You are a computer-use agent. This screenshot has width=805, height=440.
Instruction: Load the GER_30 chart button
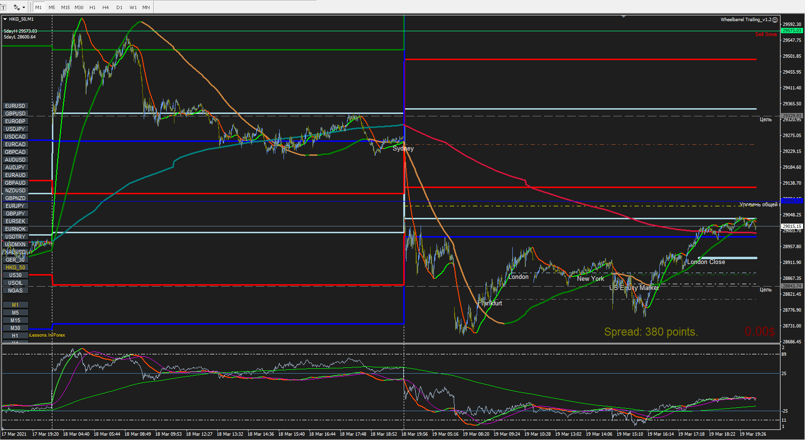point(15,260)
